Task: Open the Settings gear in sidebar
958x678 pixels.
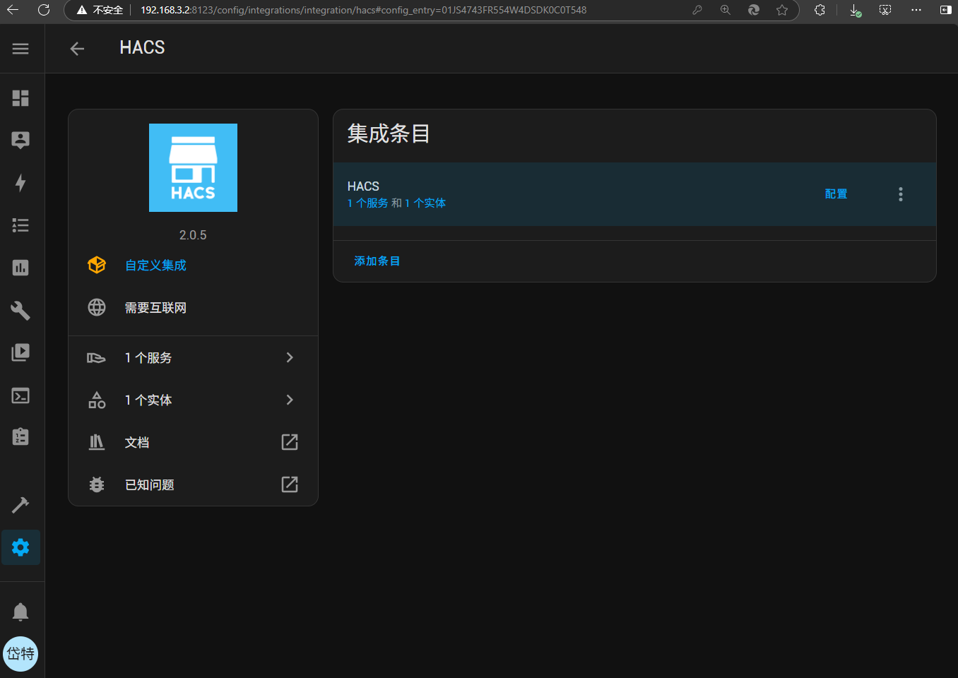Action: (20, 547)
